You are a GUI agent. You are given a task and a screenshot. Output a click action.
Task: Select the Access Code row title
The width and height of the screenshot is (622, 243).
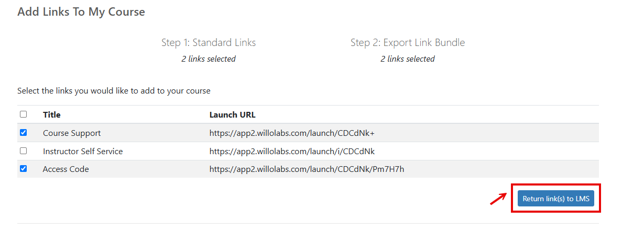[x=66, y=169]
